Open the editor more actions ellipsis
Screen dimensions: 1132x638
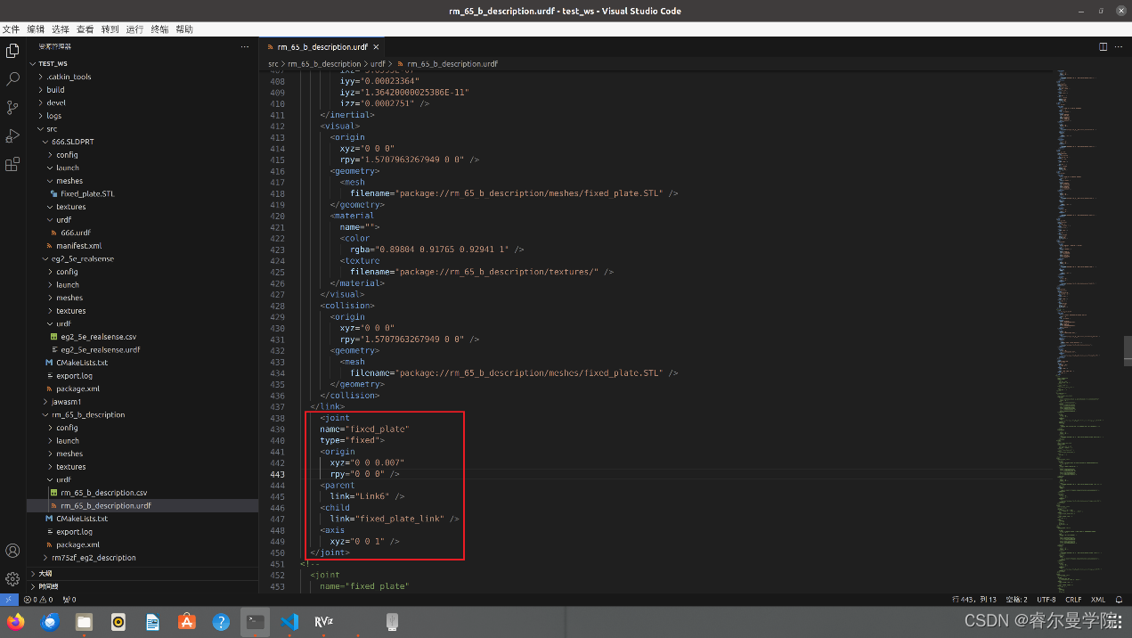point(1120,46)
